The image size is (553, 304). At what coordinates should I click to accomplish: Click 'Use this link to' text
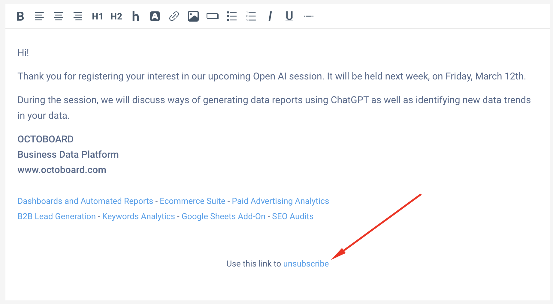[254, 264]
